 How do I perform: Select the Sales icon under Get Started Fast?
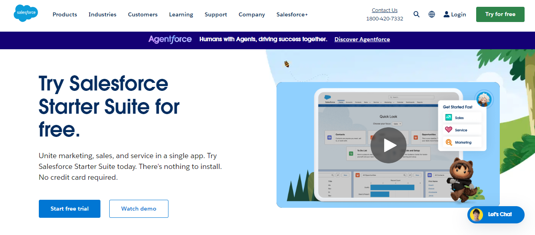point(449,117)
